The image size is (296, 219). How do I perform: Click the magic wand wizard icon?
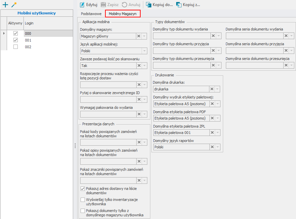[14, 5]
